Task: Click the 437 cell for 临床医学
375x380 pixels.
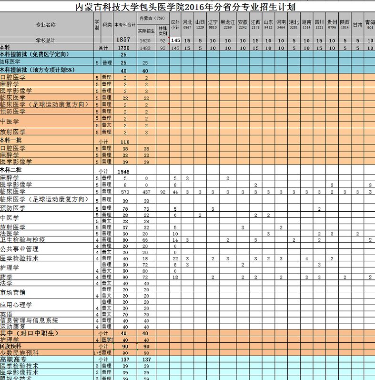Action: (146, 192)
